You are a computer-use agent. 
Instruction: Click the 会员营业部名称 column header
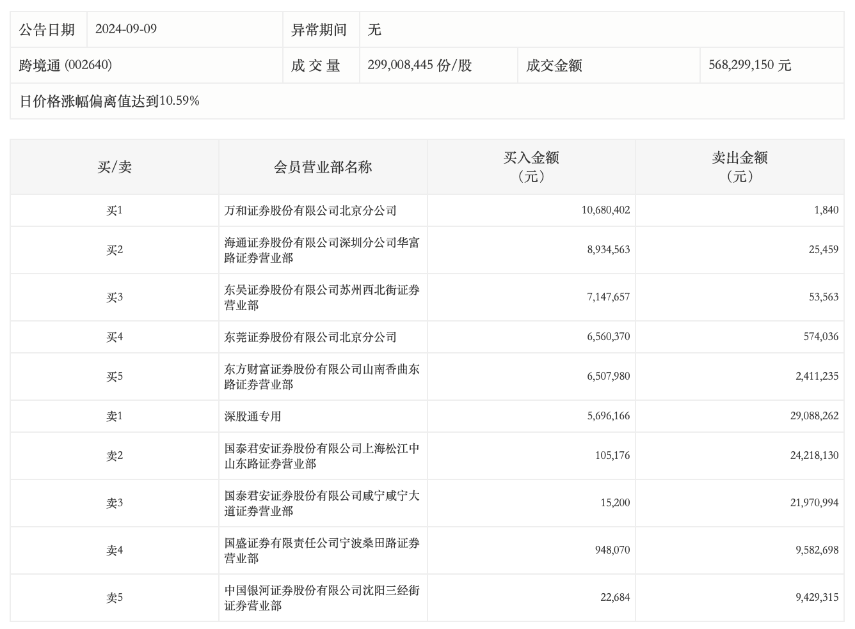[x=323, y=167]
